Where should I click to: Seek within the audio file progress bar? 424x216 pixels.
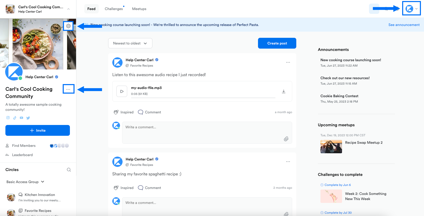203,98
